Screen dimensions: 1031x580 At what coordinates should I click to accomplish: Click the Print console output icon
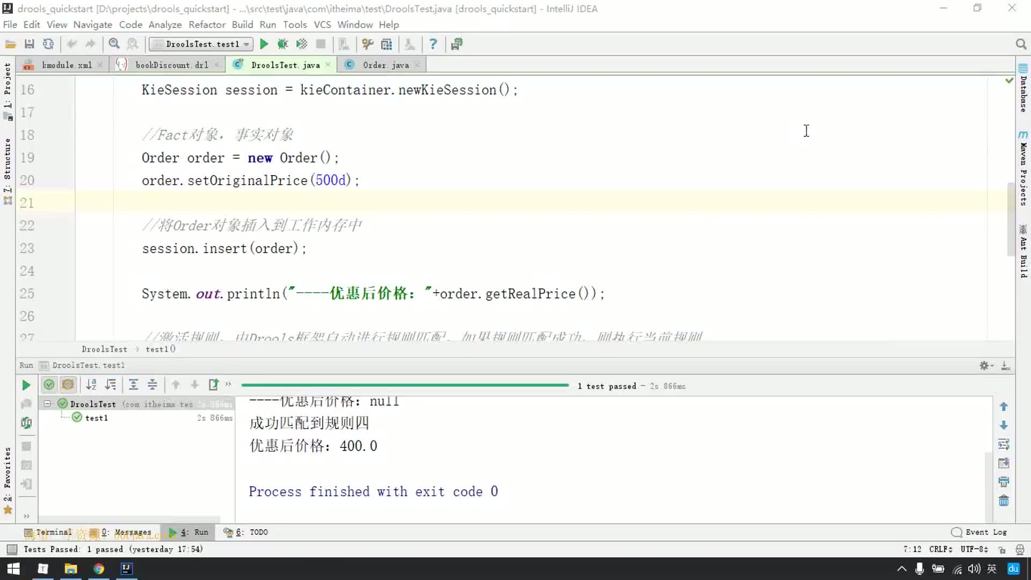click(x=1004, y=482)
